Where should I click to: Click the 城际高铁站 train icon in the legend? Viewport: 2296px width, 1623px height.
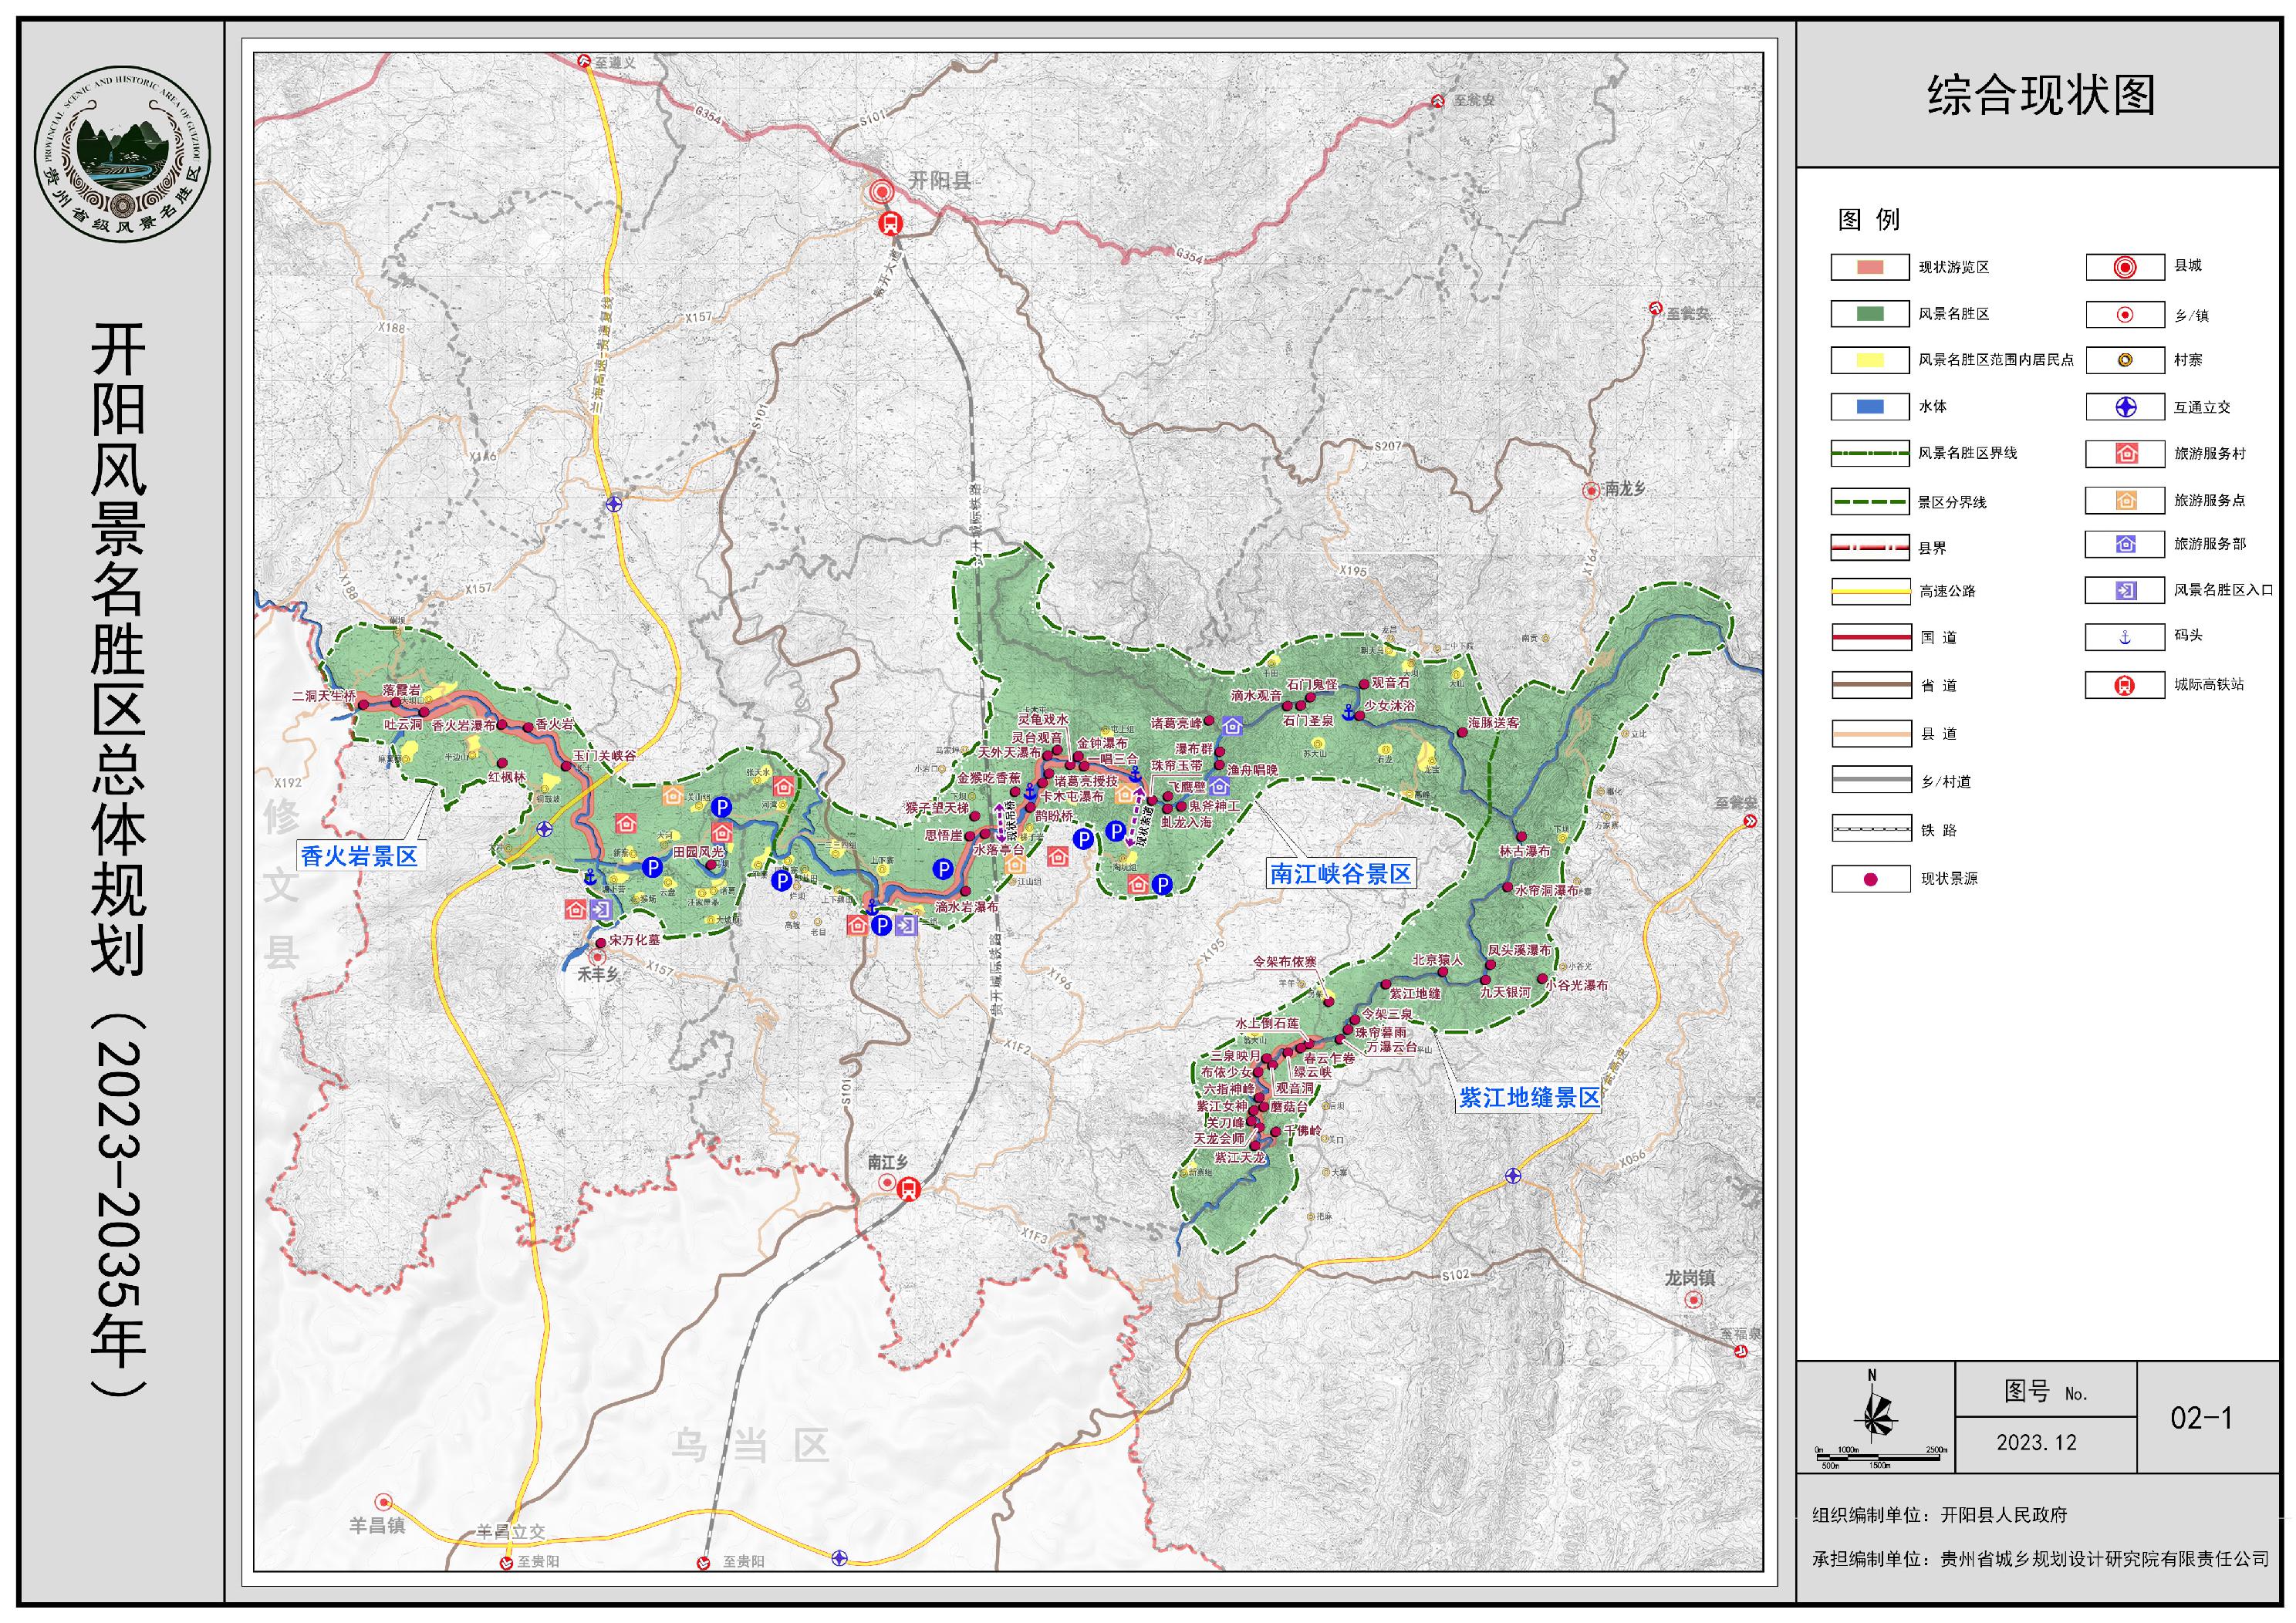[x=2125, y=685]
